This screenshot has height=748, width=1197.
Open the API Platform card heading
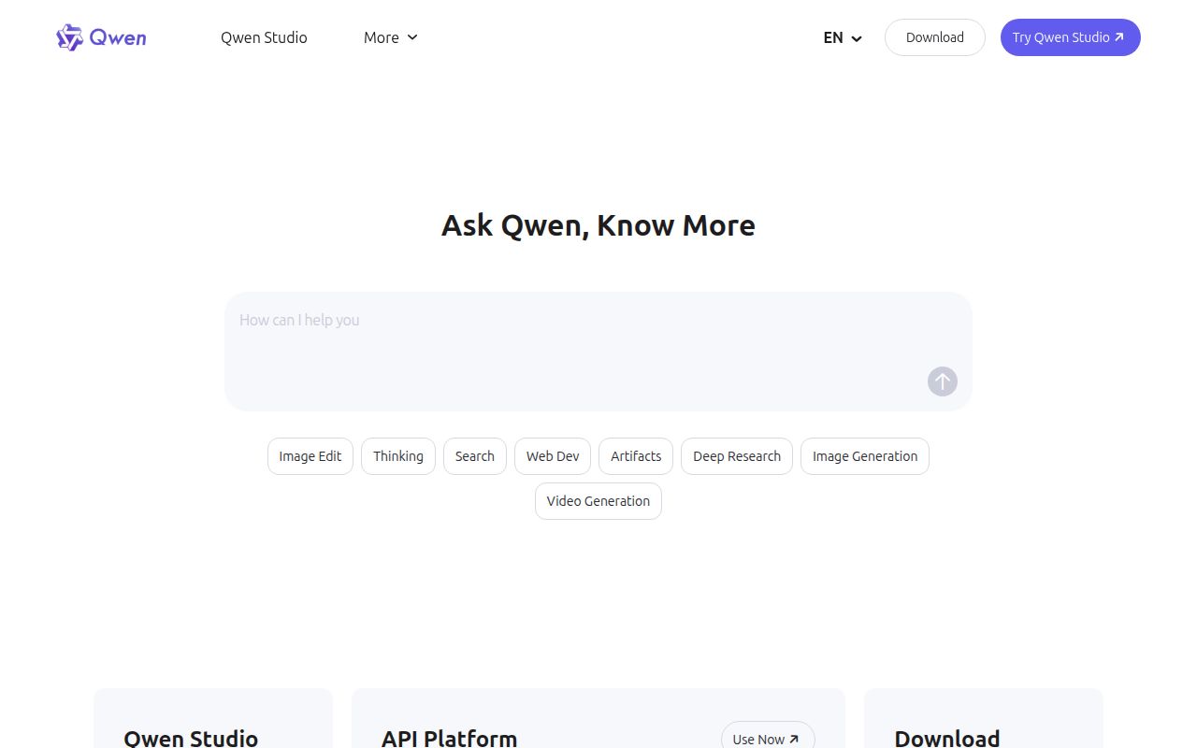[x=449, y=738]
